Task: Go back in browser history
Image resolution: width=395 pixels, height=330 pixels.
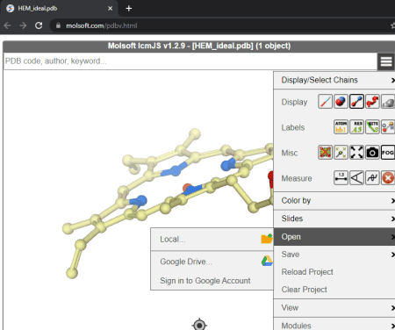Action: coord(7,25)
